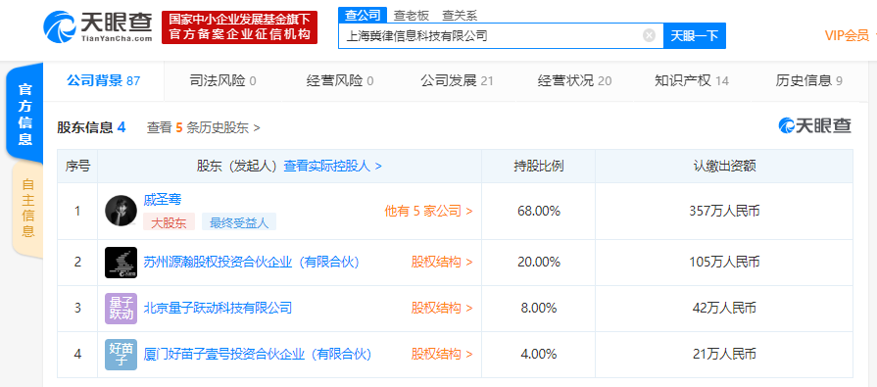Open 股权结构 for 厦门好苗子壹号投资合伙企业
The image size is (877, 387).
coord(442,354)
